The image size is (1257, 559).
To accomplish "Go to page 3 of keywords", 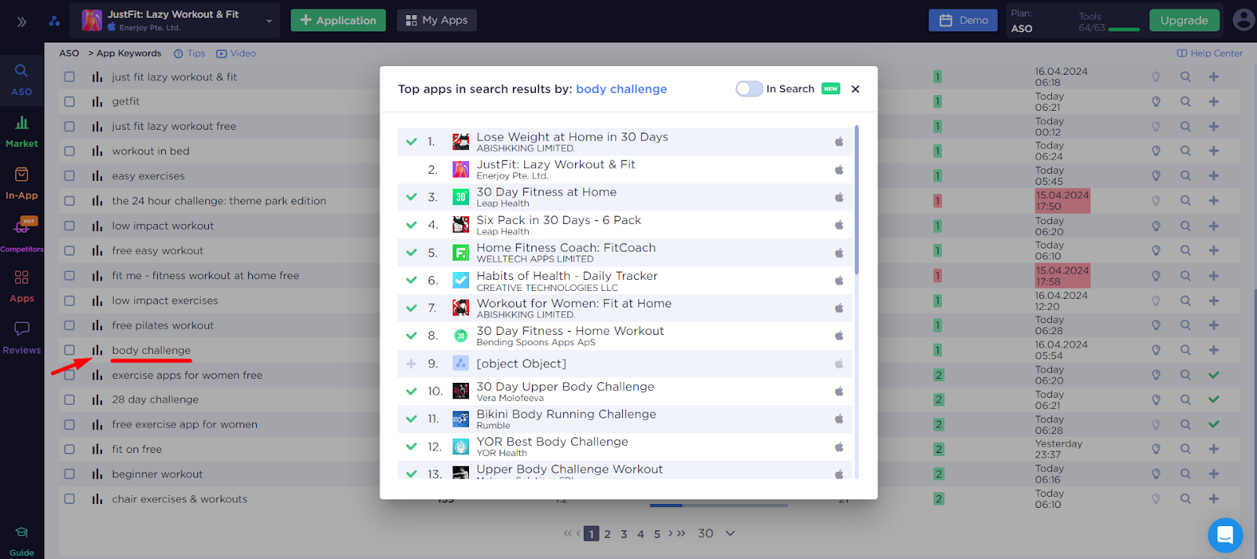I will tap(624, 534).
